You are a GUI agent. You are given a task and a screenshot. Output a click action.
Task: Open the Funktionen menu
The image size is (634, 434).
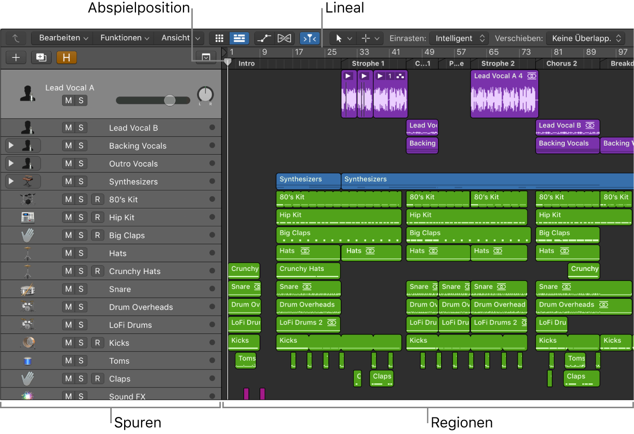125,38
